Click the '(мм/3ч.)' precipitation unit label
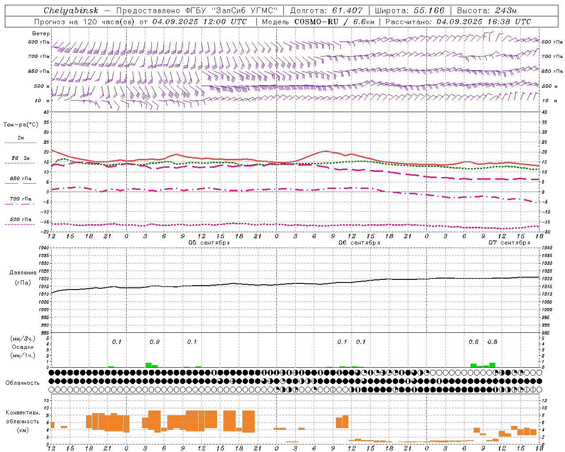Viewport: 565px width, 452px height. click(23, 339)
